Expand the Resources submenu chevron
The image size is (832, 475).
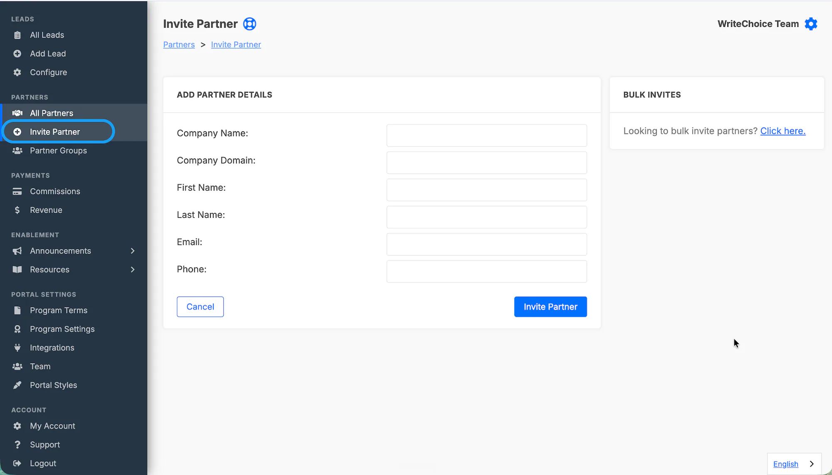[133, 270]
